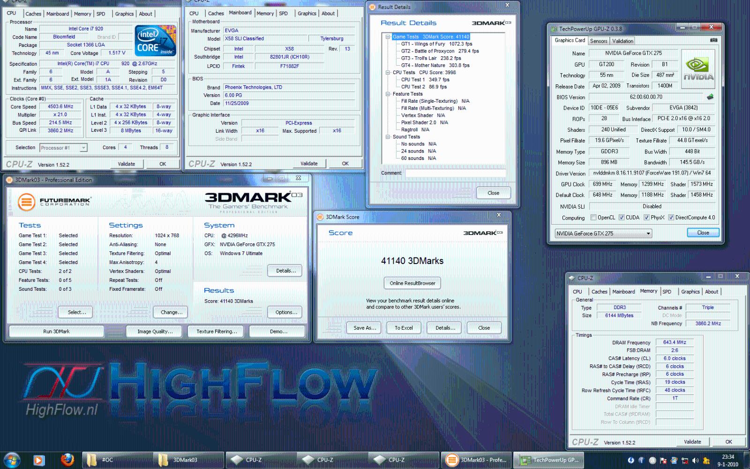Open Online ResultBrowser
The width and height of the screenshot is (750, 469).
(x=412, y=283)
